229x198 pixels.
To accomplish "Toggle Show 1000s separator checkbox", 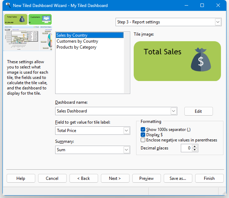I will coord(143,130).
